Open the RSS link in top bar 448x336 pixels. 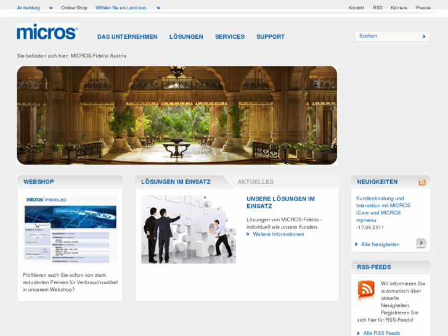pyautogui.click(x=377, y=8)
